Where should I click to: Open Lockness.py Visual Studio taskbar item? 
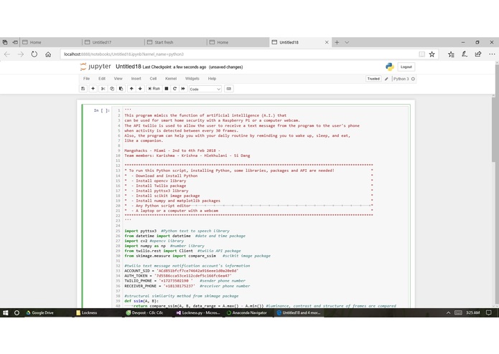tap(198, 312)
